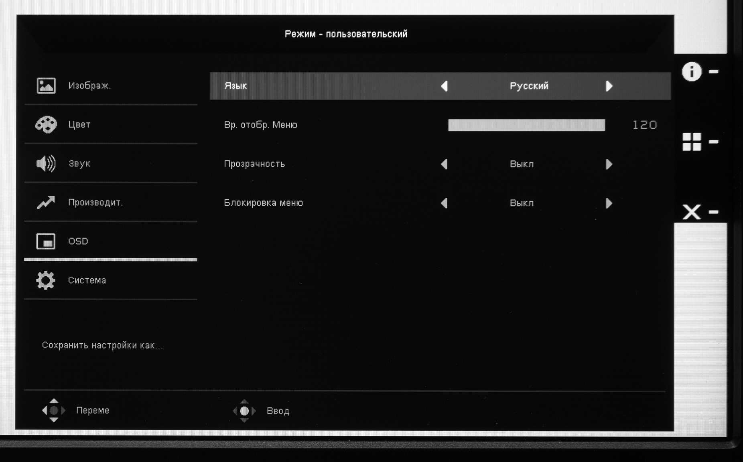Adjust the Вр. отобр. Меню slider bar
This screenshot has width=743, height=462.
coord(526,125)
